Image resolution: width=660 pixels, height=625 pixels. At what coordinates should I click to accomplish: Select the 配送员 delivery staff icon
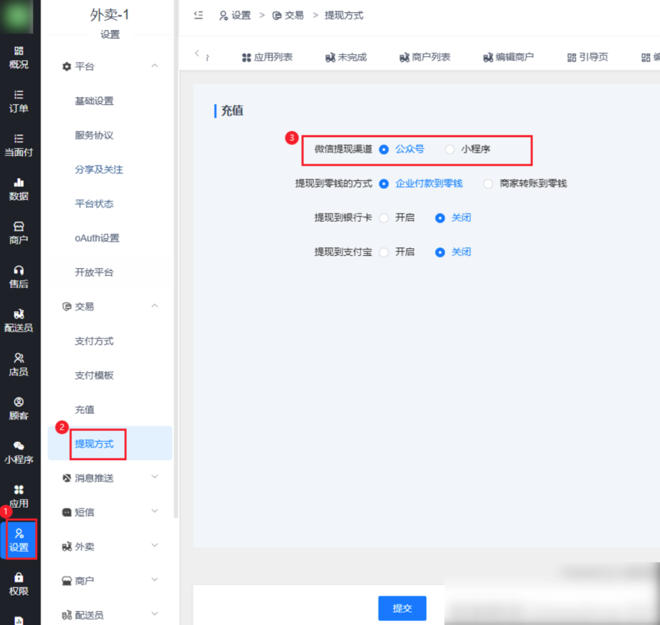click(x=20, y=320)
